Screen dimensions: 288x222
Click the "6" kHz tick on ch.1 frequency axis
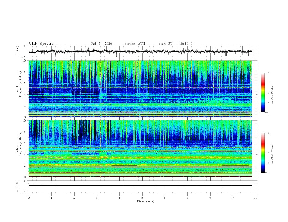26,83
